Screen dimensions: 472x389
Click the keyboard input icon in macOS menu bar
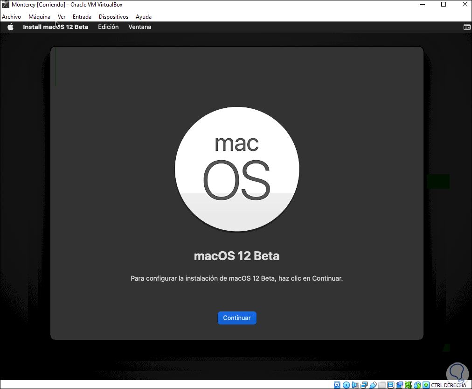click(x=467, y=27)
